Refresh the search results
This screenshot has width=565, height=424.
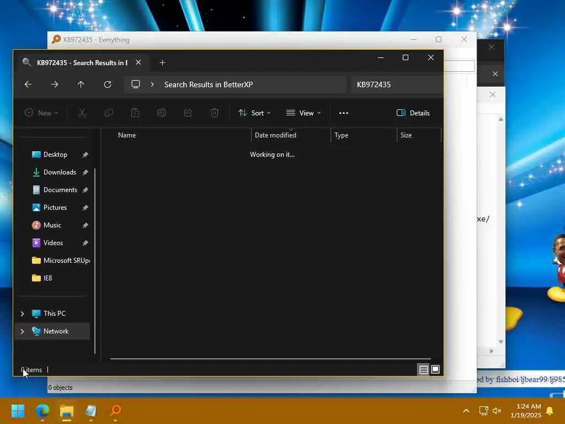[108, 84]
